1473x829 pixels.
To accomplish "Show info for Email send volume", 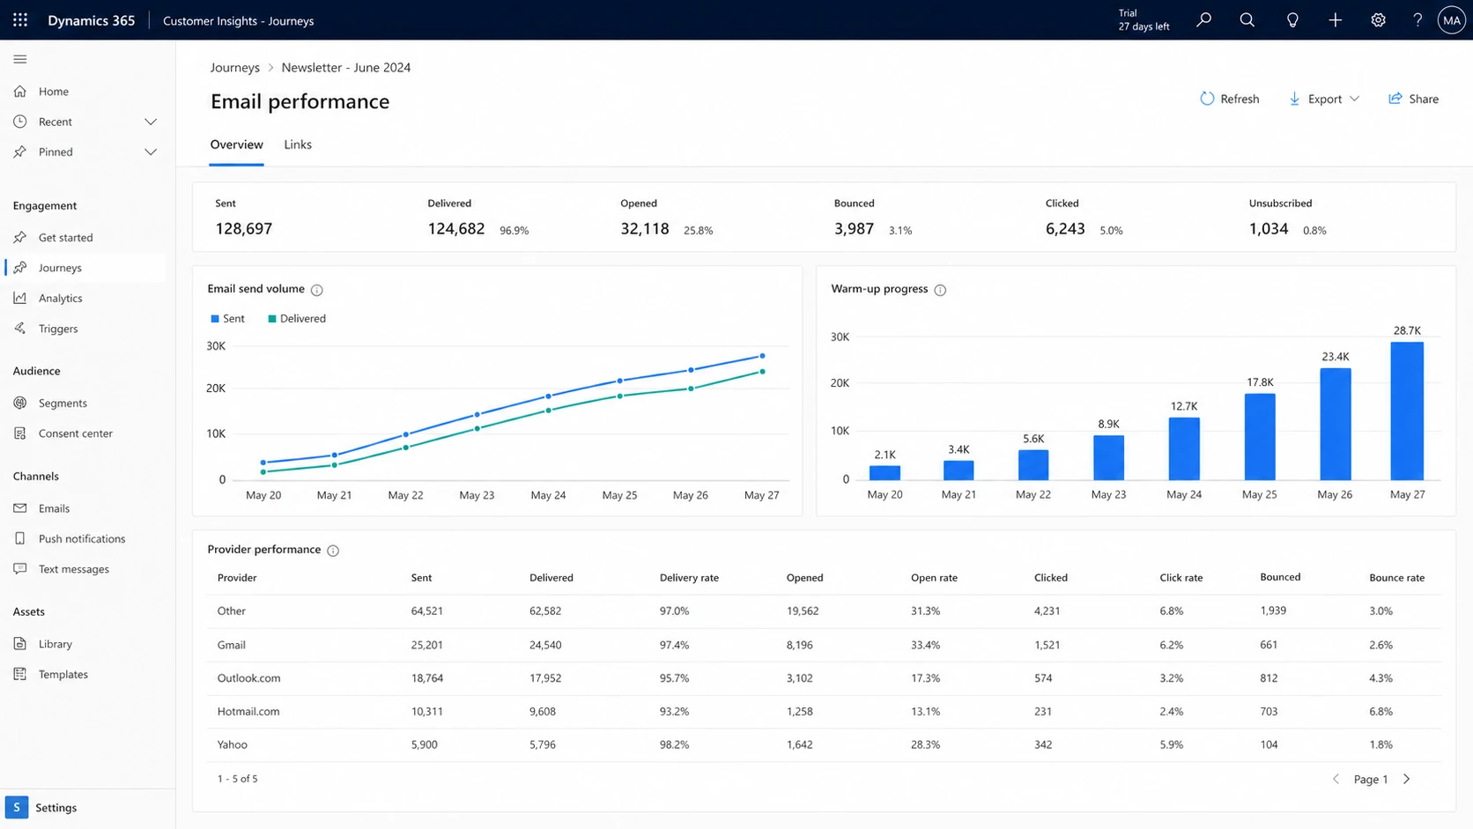I will (317, 290).
